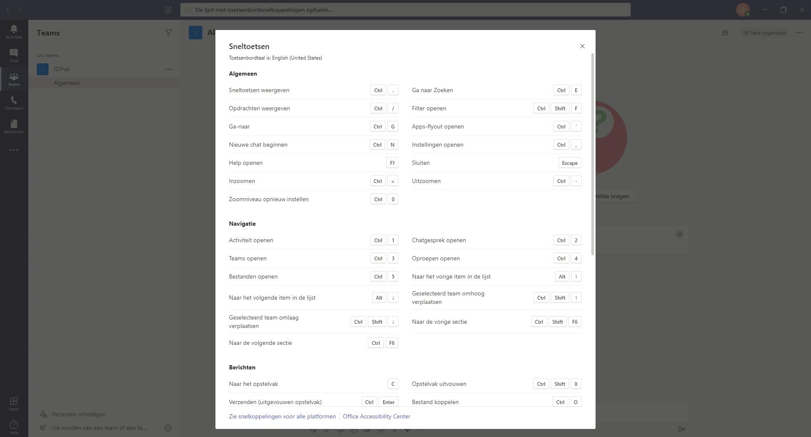Open the Chat icon in sidebar
Viewport: 811px width, 437px height.
[x=14, y=55]
